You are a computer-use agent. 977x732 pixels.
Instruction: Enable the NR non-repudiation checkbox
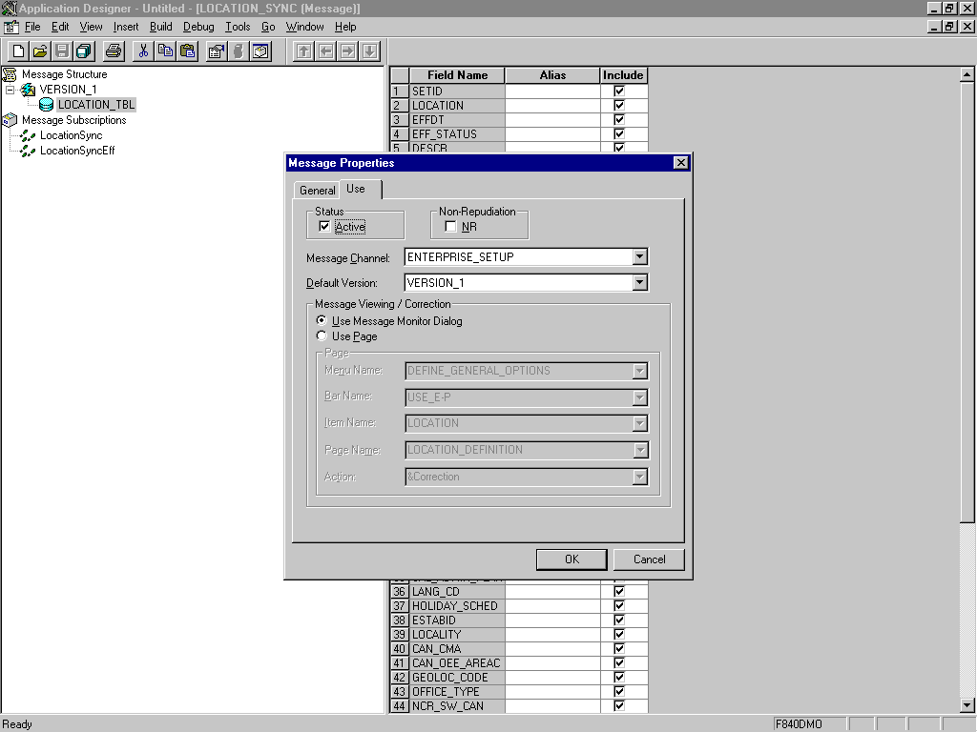point(450,225)
